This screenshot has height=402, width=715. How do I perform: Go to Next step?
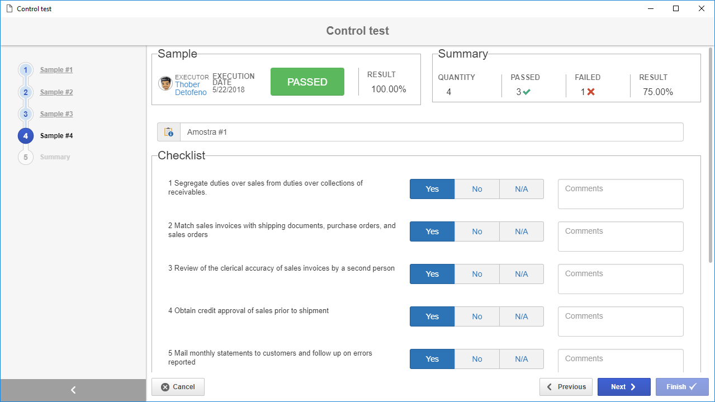click(x=624, y=387)
